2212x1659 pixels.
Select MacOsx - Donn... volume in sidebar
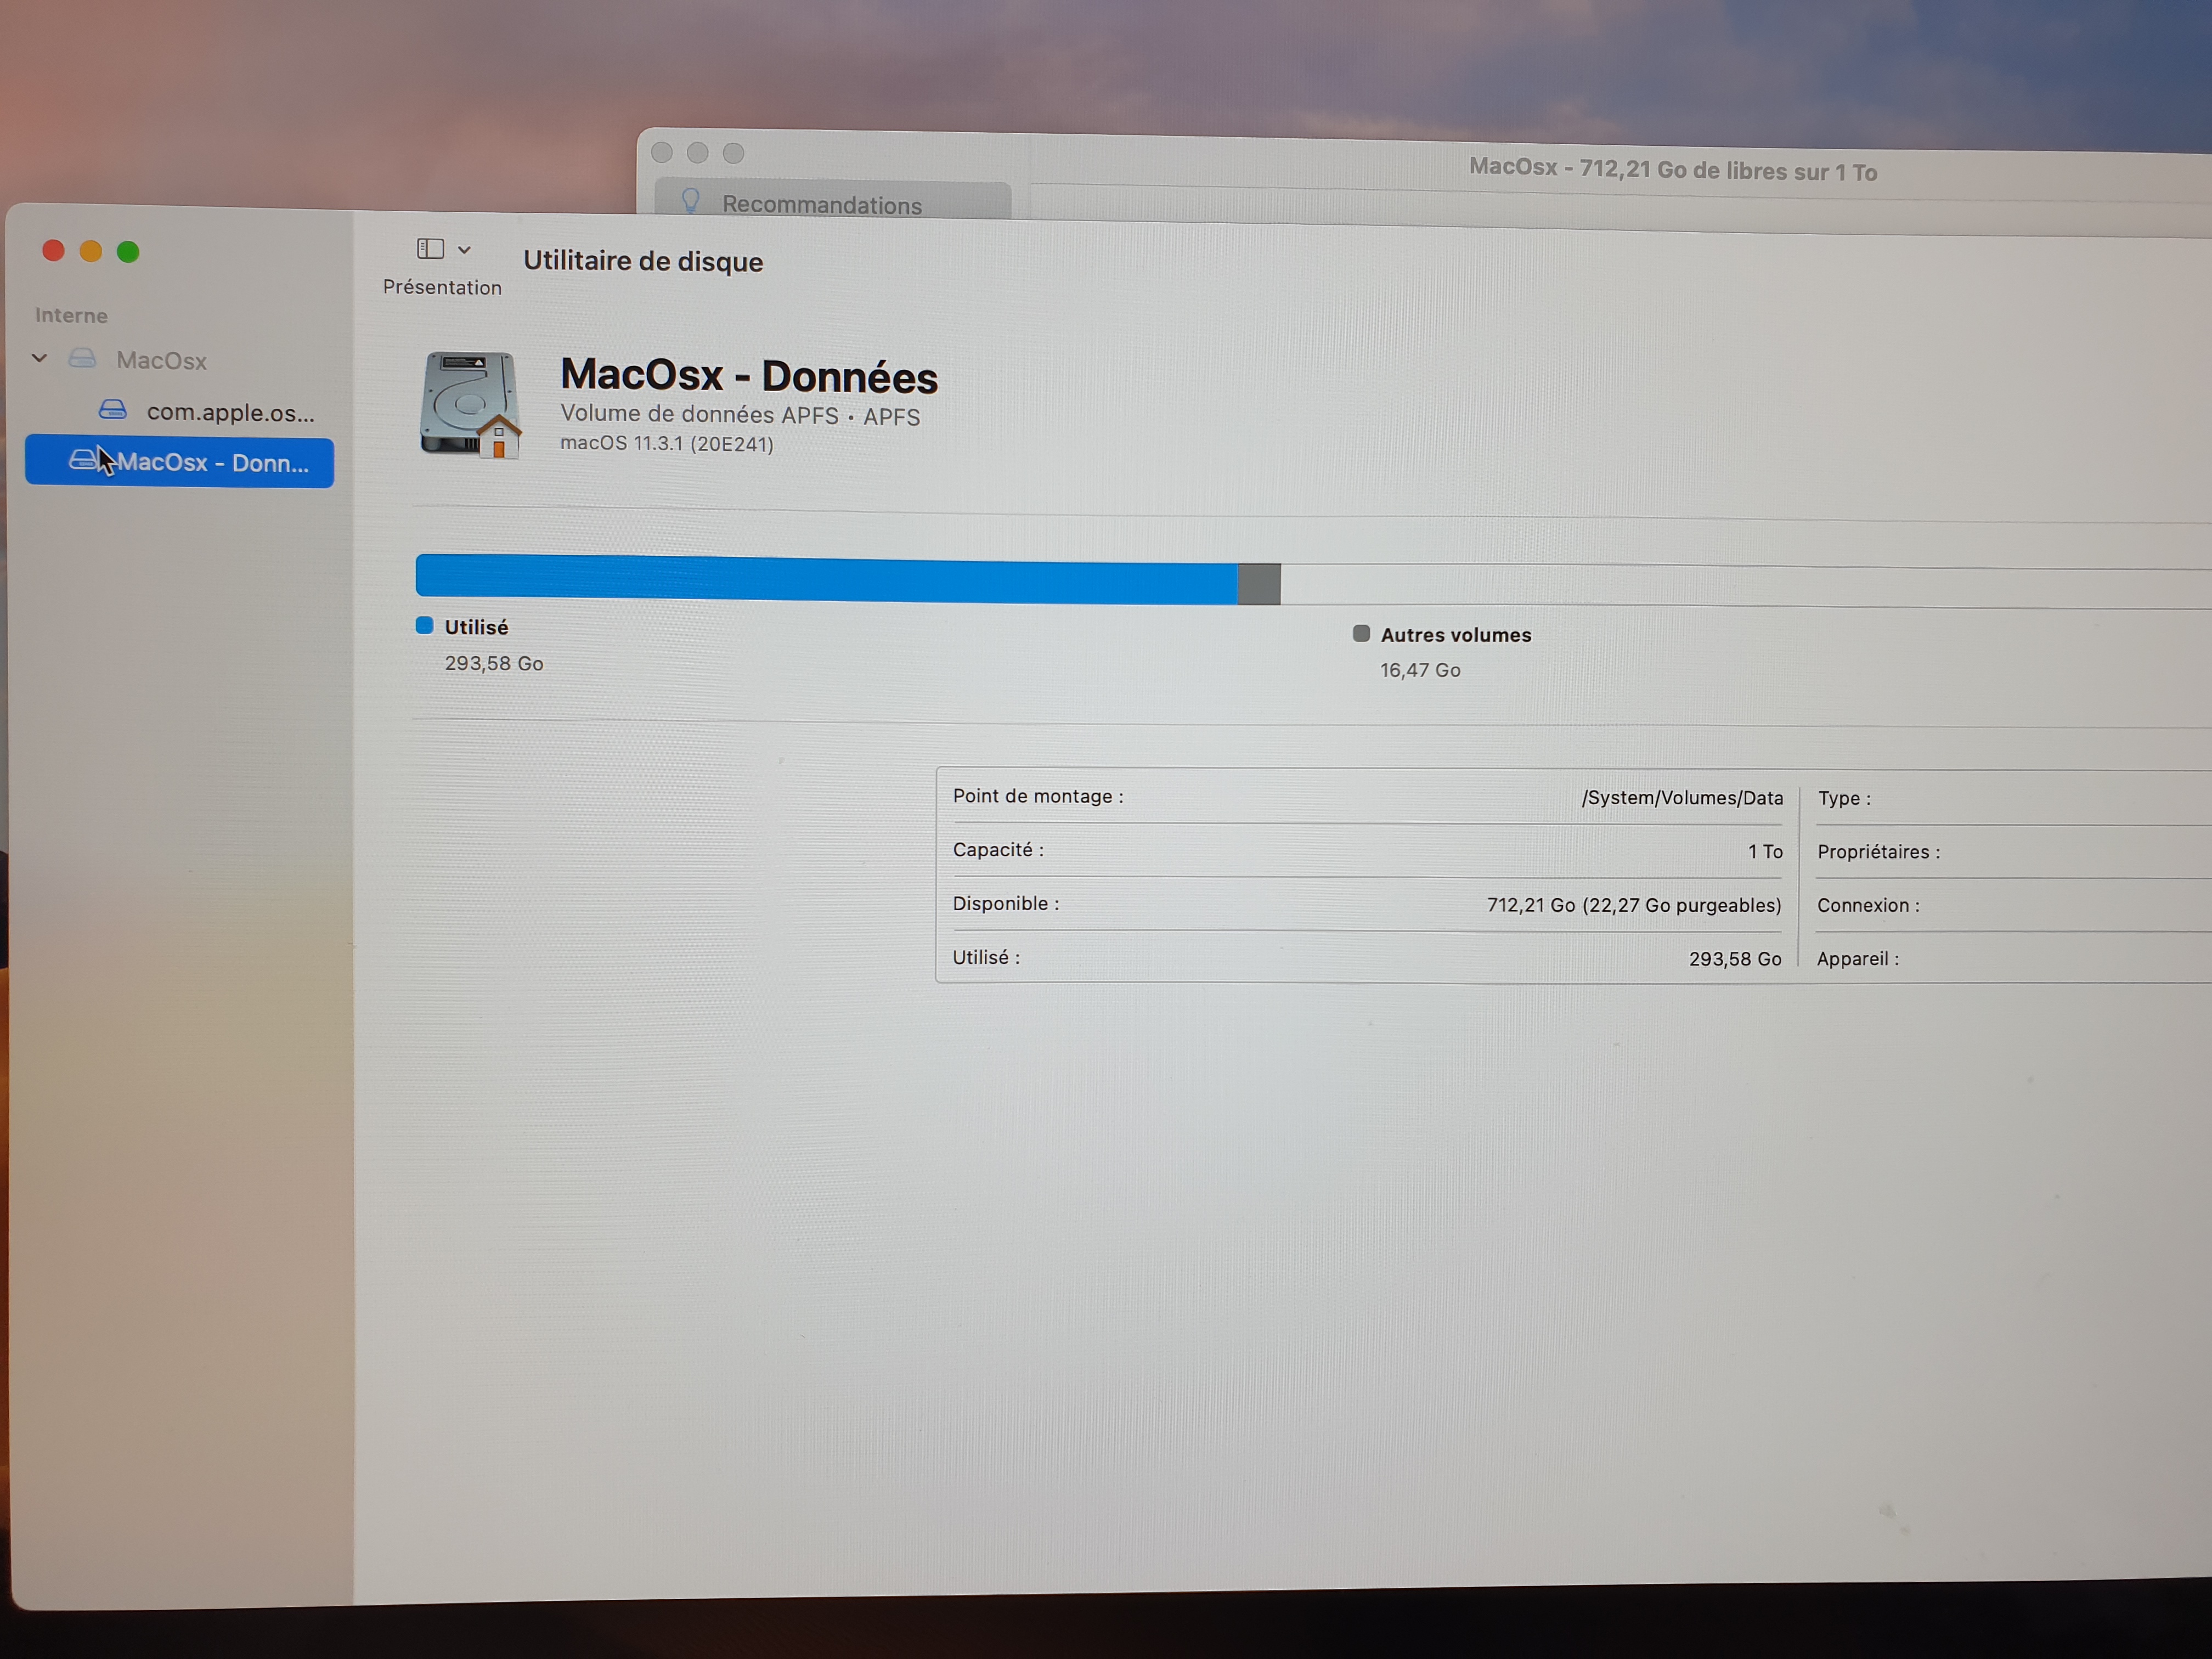point(212,463)
